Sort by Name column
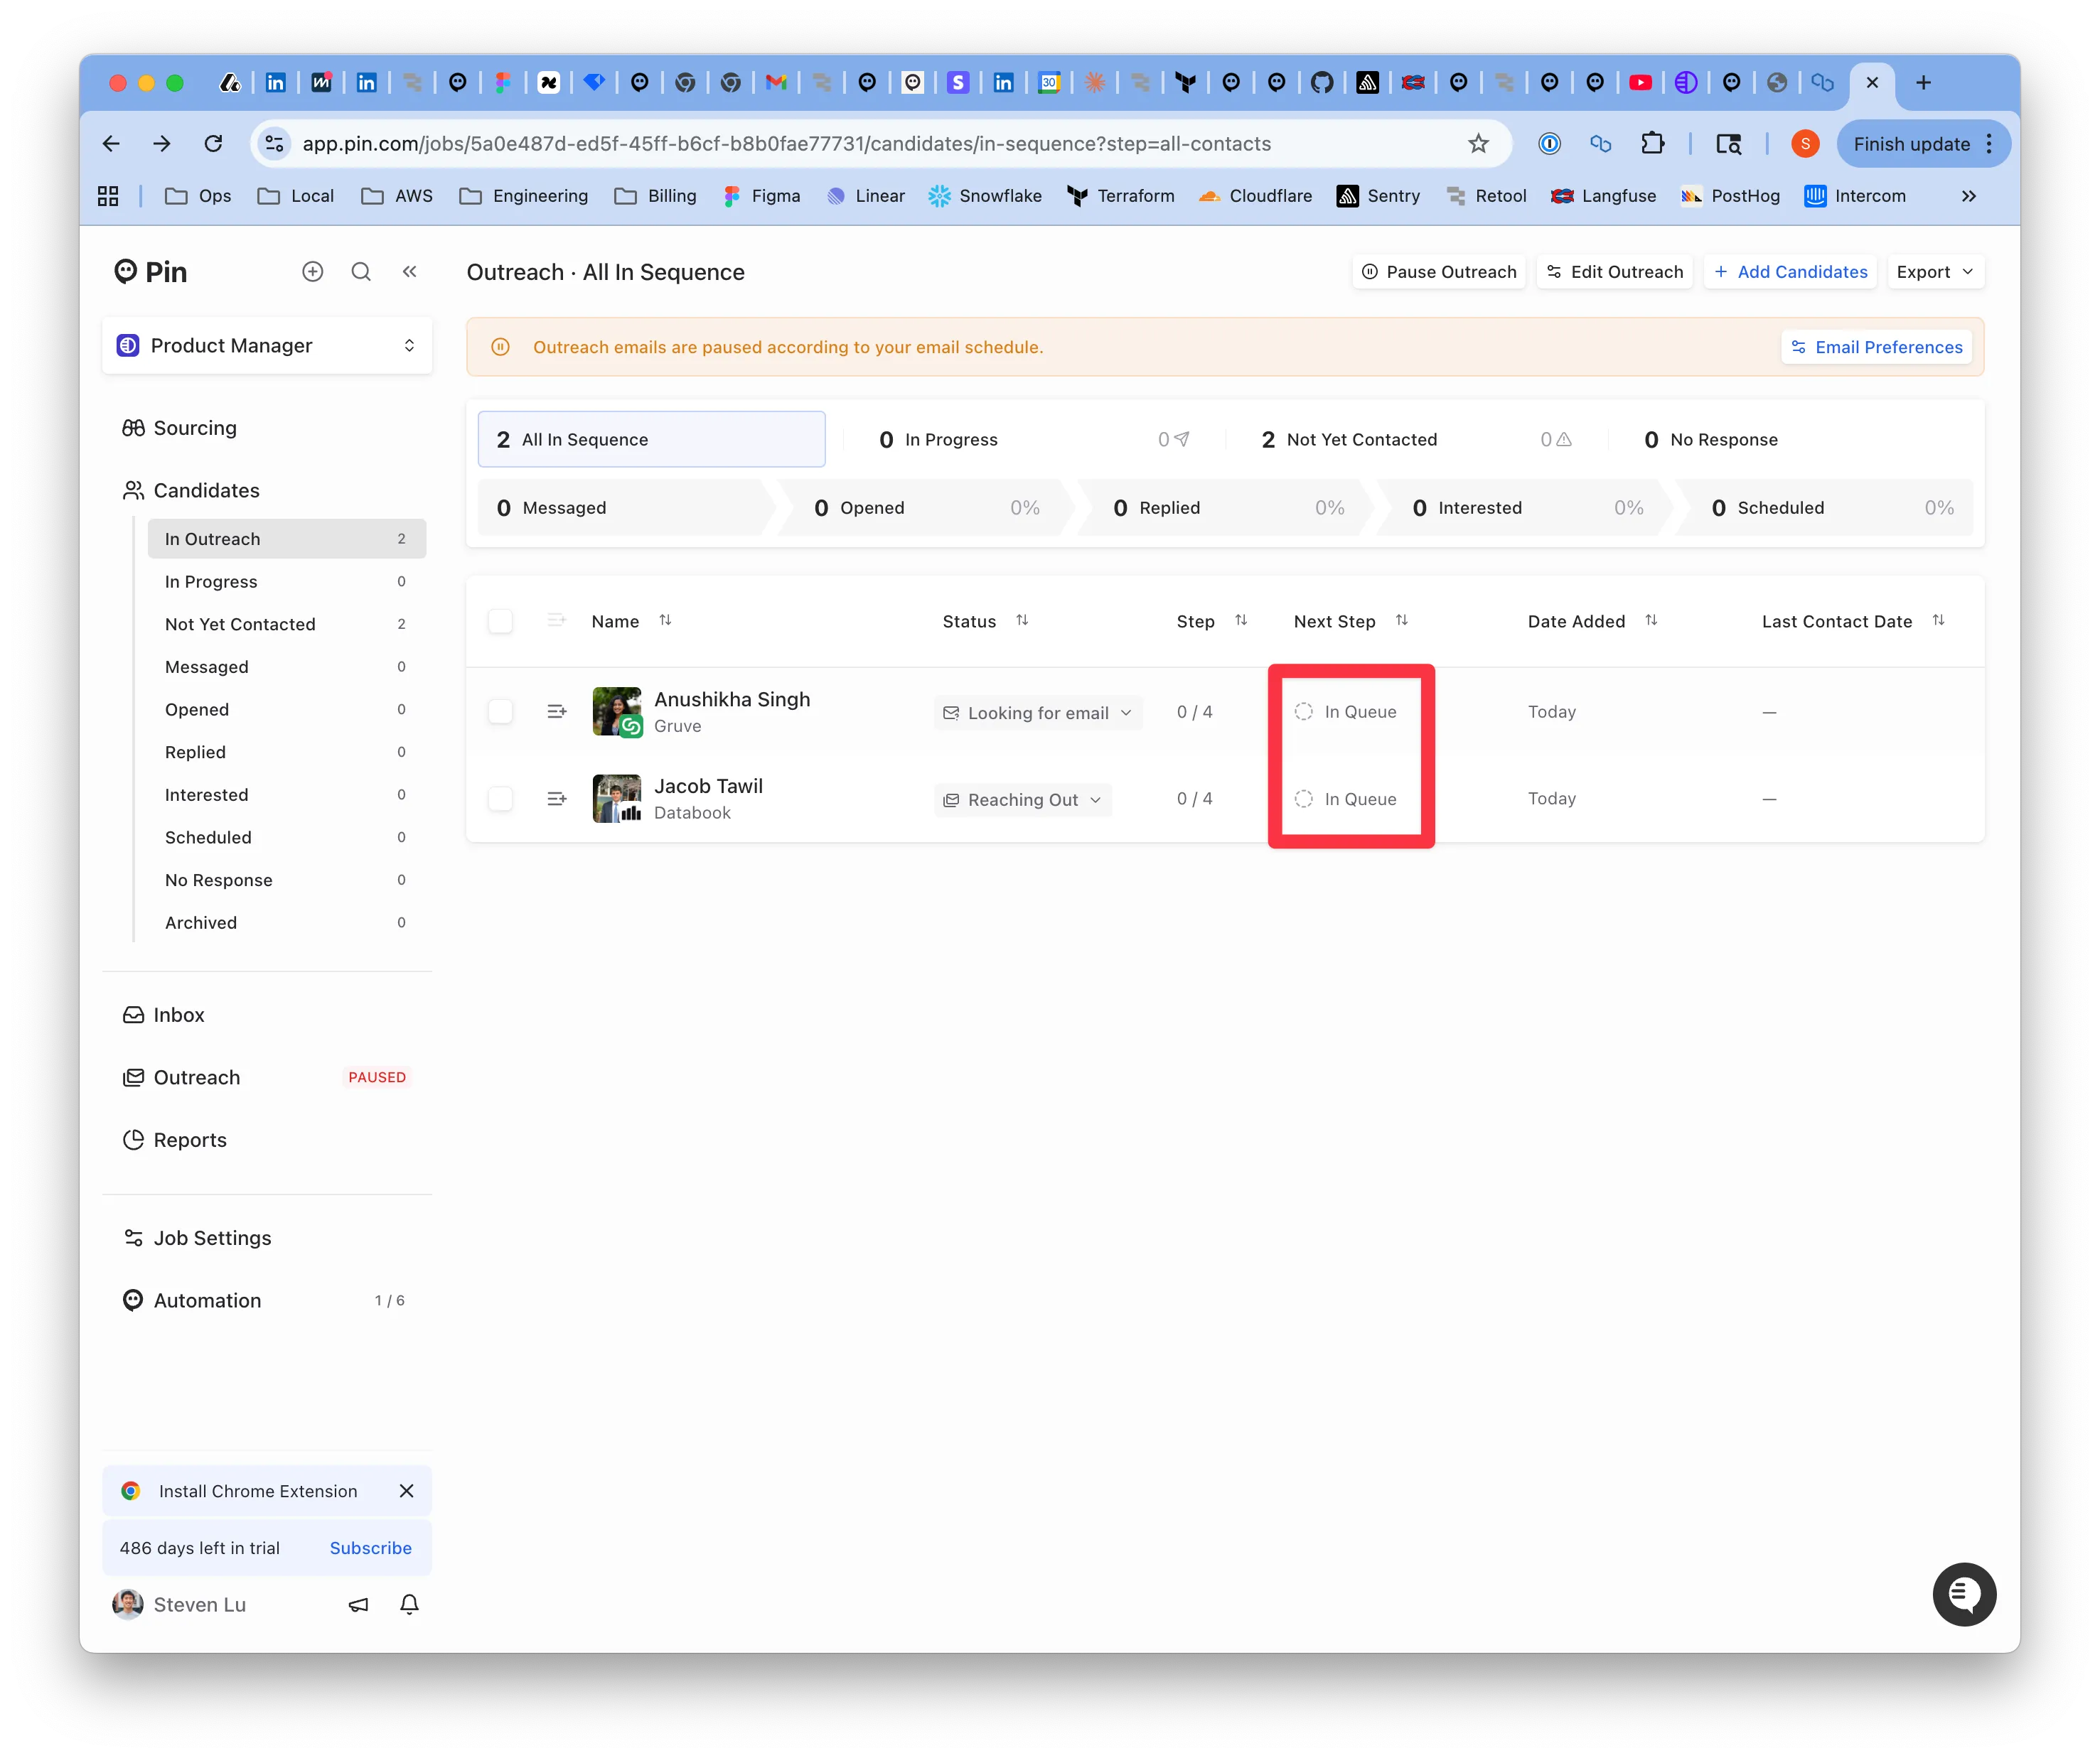The image size is (2100, 1758). tap(665, 620)
